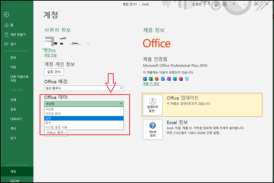Click the Word product icon
The height and width of the screenshot is (183, 274).
(x=145, y=79)
